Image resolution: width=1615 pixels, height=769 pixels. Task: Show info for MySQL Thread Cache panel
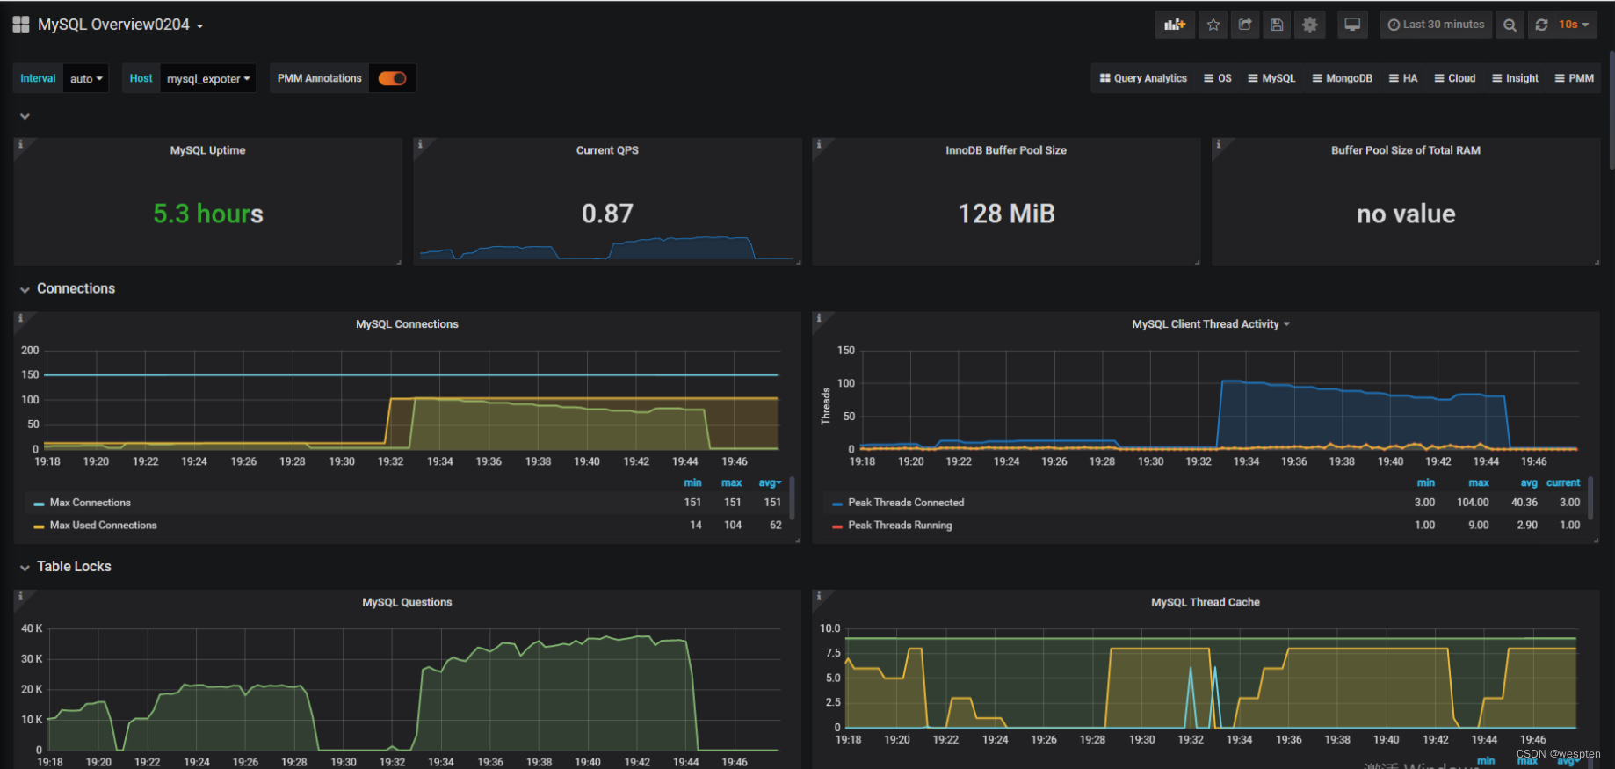click(x=819, y=596)
